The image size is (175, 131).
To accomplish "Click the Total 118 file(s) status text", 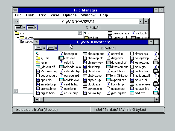I will tap(120, 109).
